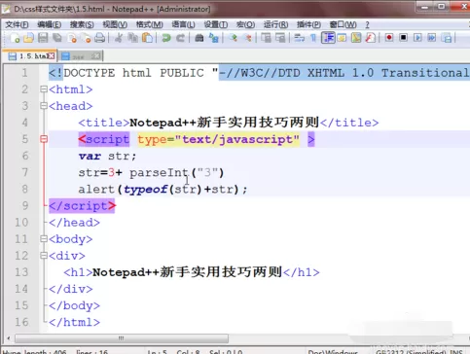Screen dimensions: 470x354
Task: Close the 1.5.html tab with red X
Action: (52, 56)
